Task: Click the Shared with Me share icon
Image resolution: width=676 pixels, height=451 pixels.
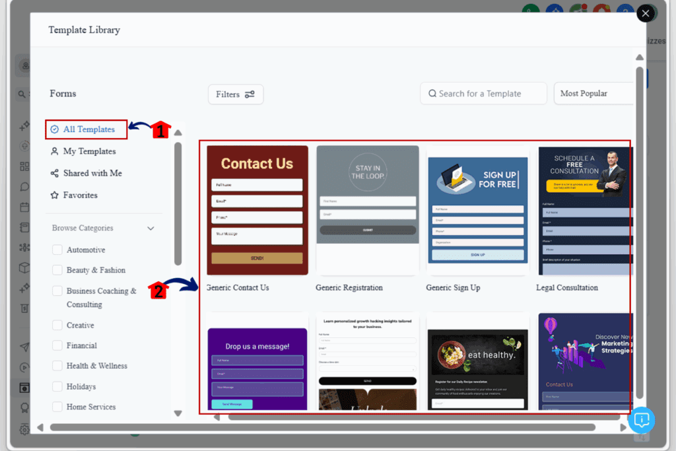Action: tap(54, 173)
